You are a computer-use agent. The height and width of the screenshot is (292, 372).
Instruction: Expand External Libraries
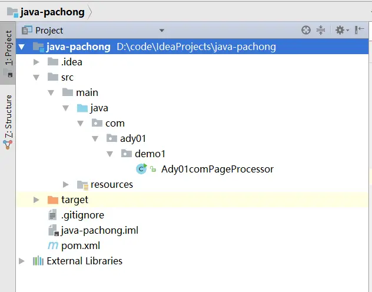(x=22, y=261)
